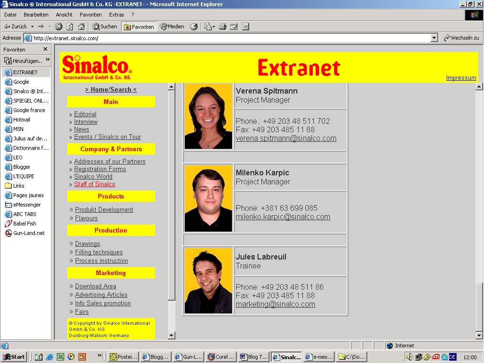484x363 pixels.
Task: Click the Discuss toolbar icon
Action: point(245,26)
